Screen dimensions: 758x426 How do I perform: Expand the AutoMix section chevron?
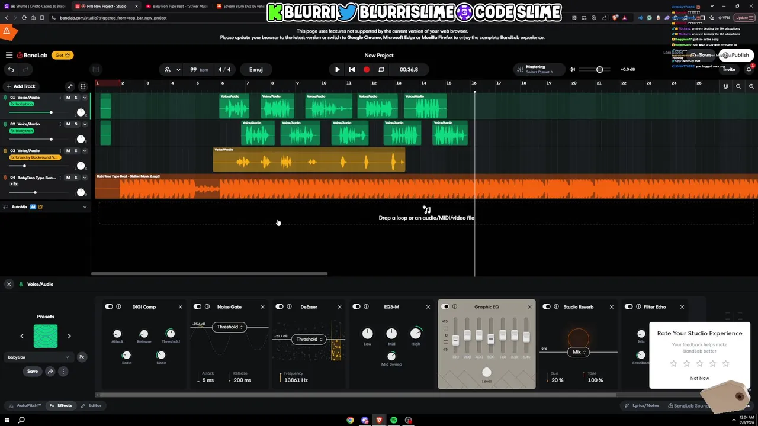pyautogui.click(x=85, y=207)
